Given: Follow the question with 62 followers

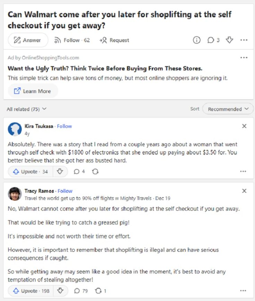Looking at the screenshot, I should tap(72, 40).
